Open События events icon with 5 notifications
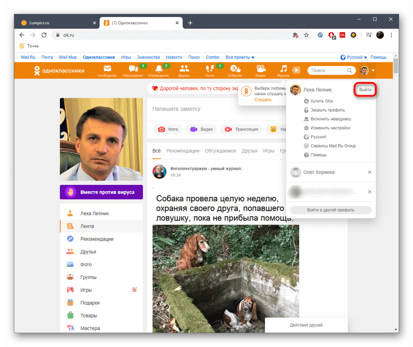The width and height of the screenshot is (413, 347). (x=235, y=70)
